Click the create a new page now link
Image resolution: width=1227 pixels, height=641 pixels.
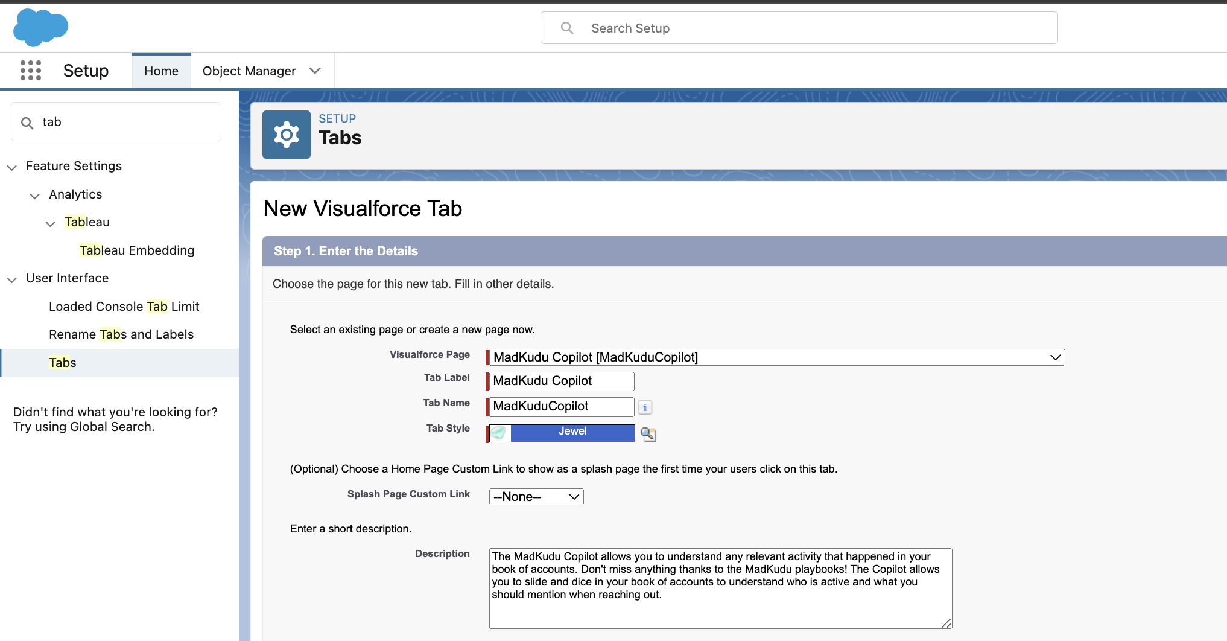[x=476, y=330]
